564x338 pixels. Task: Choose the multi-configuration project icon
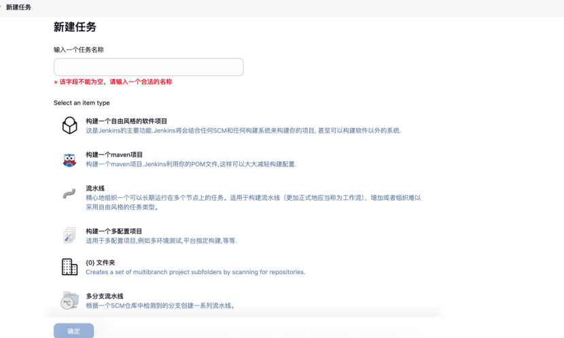[x=69, y=235]
